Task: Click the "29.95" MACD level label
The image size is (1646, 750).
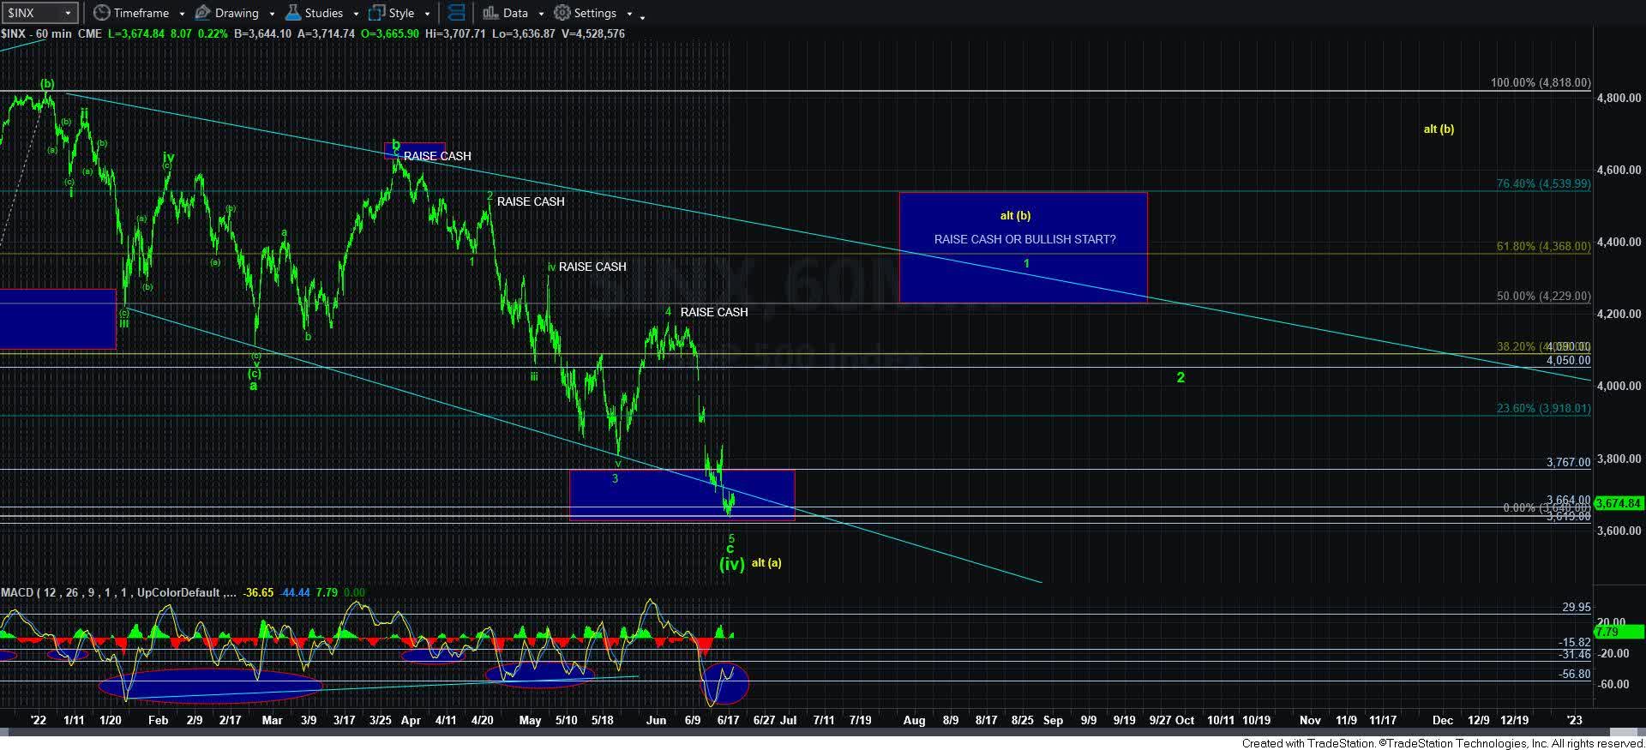Action: click(1576, 607)
